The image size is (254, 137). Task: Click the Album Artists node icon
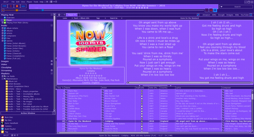[5, 28]
